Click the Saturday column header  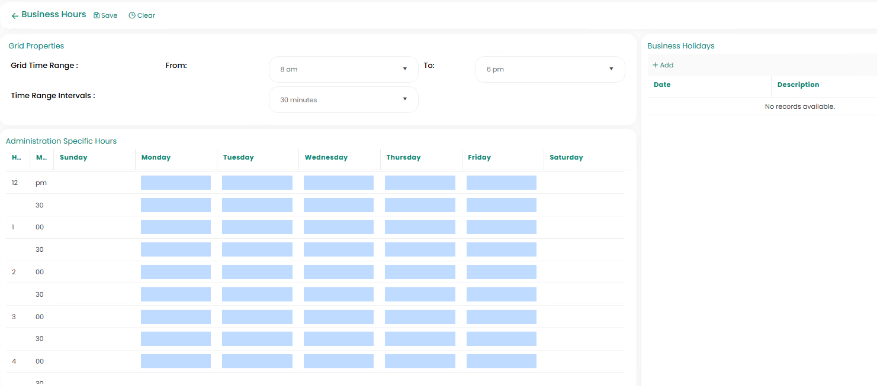click(566, 157)
